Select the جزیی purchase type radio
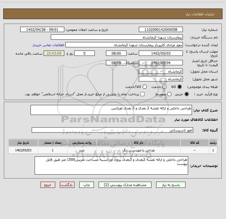Screen dimensions: 226x219 pyautogui.click(x=186, y=94)
